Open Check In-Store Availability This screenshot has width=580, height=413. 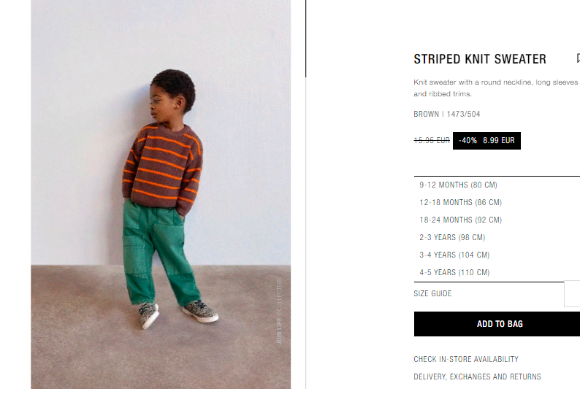point(466,359)
